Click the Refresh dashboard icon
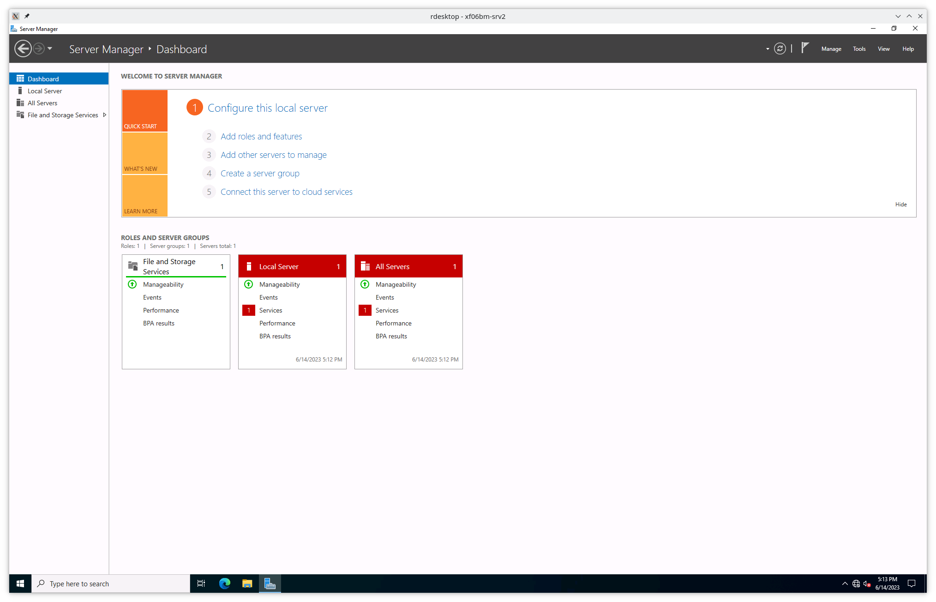The width and height of the screenshot is (936, 602). [x=780, y=49]
